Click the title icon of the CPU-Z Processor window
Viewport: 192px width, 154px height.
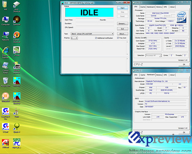tap(134, 2)
